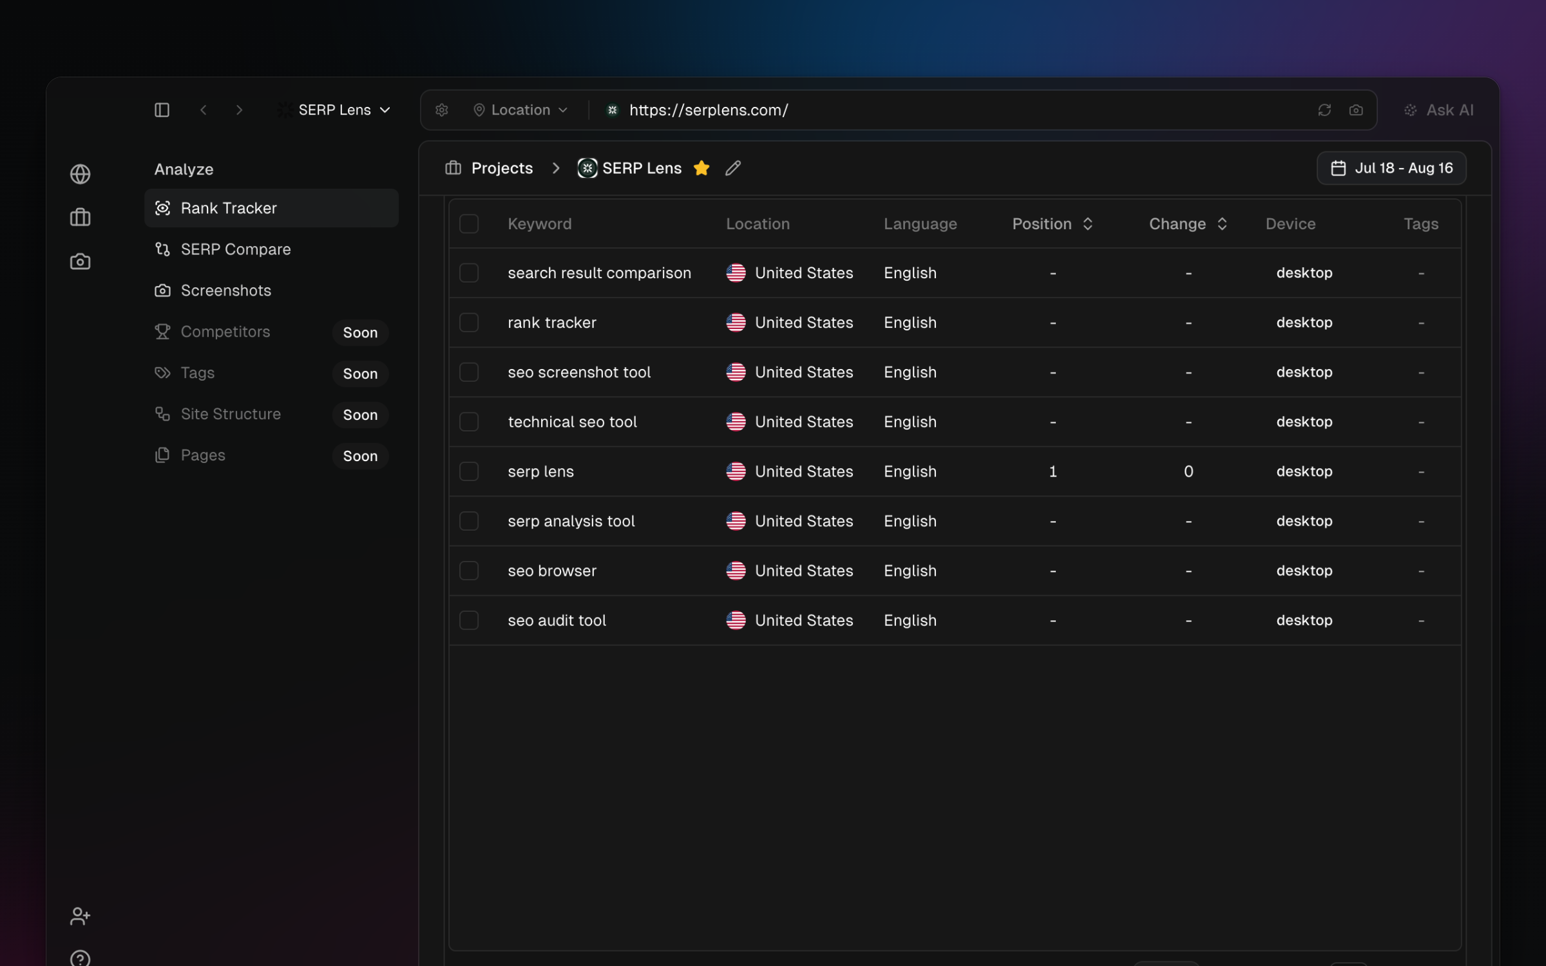
Task: Click the Soon badge next to Competitors
Action: pyautogui.click(x=360, y=332)
